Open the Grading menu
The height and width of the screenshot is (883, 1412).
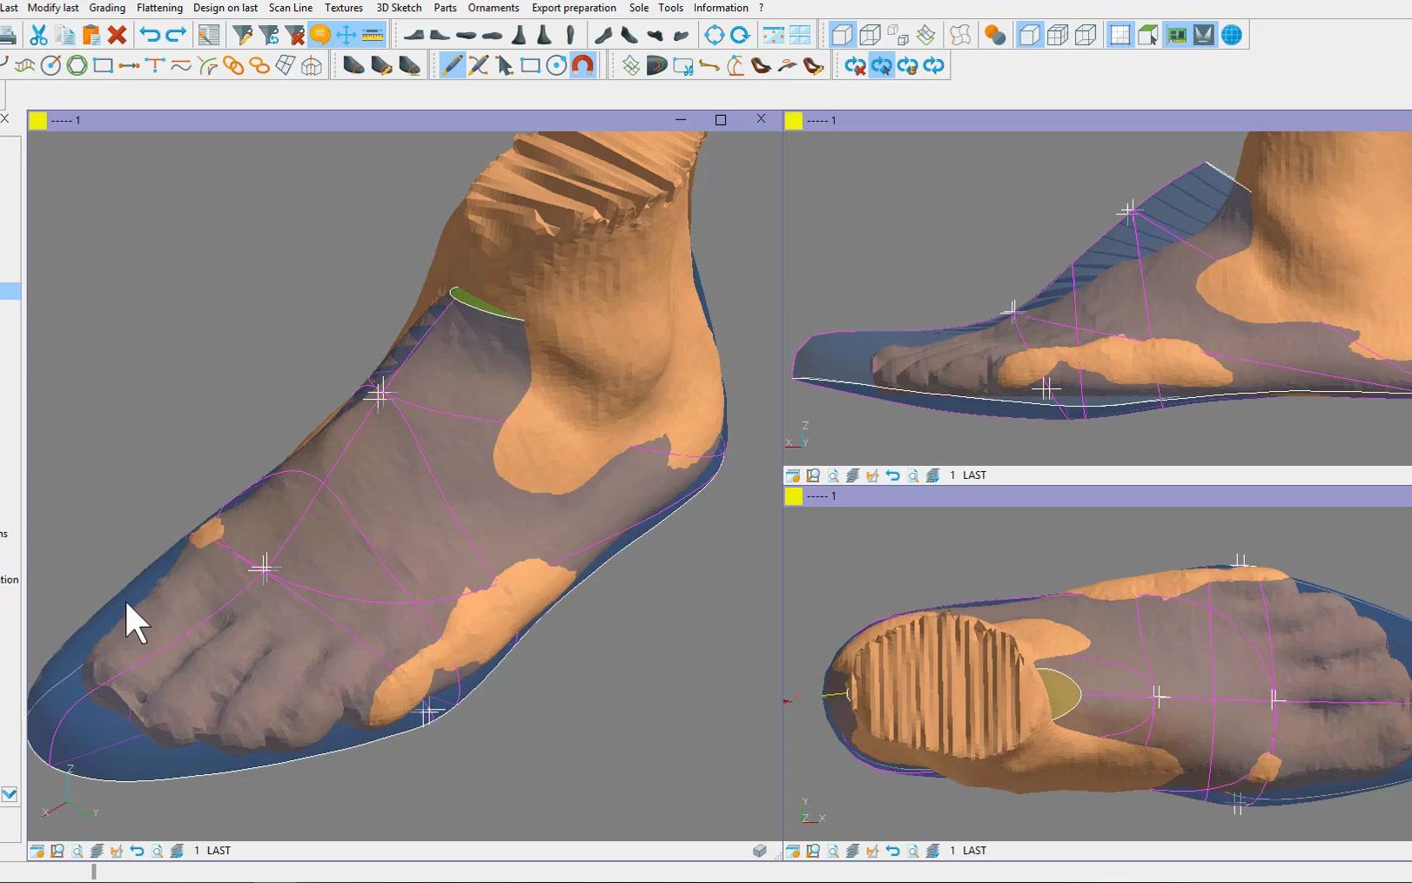(x=107, y=8)
